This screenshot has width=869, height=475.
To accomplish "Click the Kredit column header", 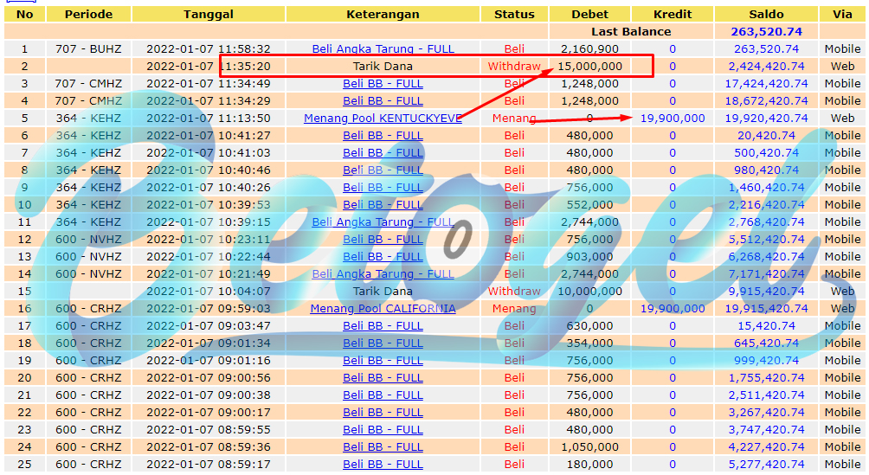I will point(673,15).
